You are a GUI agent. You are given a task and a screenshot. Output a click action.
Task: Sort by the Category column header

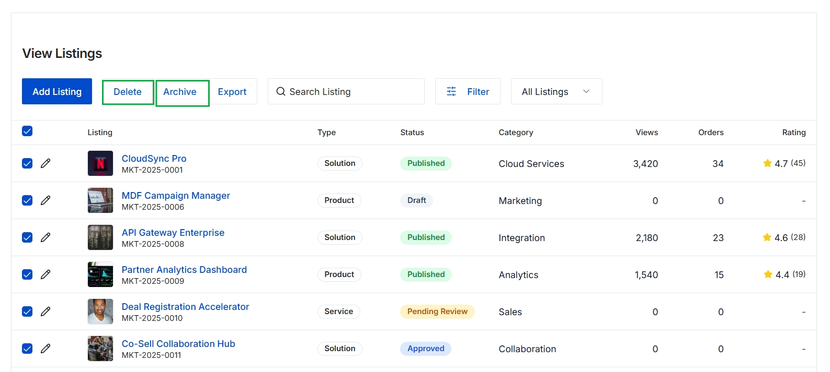coord(516,132)
